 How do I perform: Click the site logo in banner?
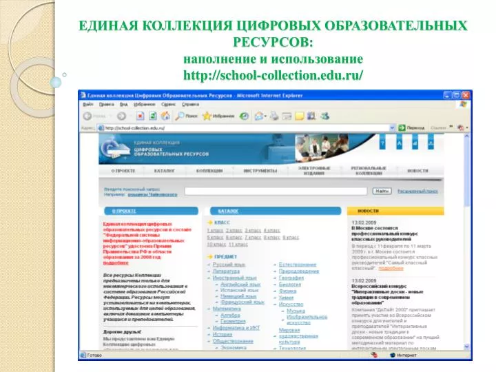point(114,149)
